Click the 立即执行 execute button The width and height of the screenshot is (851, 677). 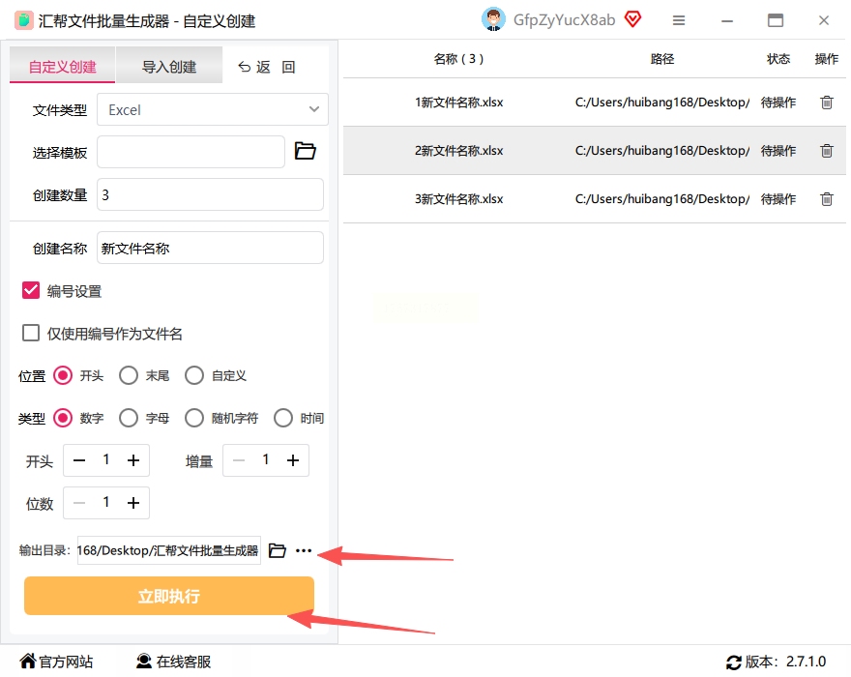[x=169, y=596]
